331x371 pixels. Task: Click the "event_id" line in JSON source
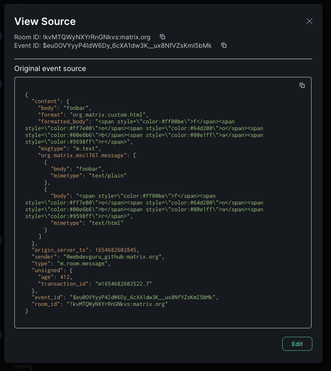pyautogui.click(x=125, y=297)
